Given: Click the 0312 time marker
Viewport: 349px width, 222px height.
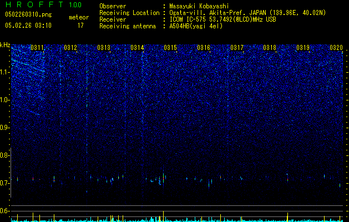Looking at the screenshot, I should [x=70, y=48].
